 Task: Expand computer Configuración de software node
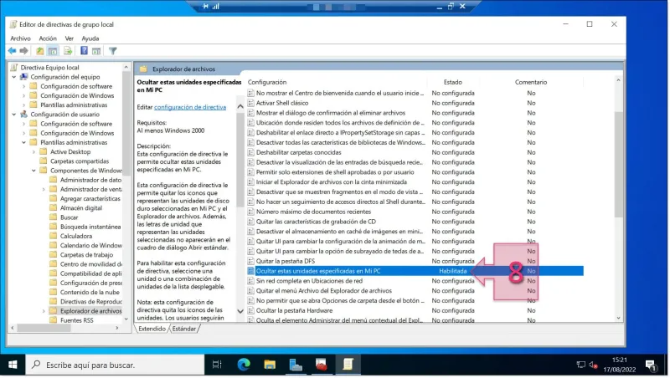click(x=24, y=86)
